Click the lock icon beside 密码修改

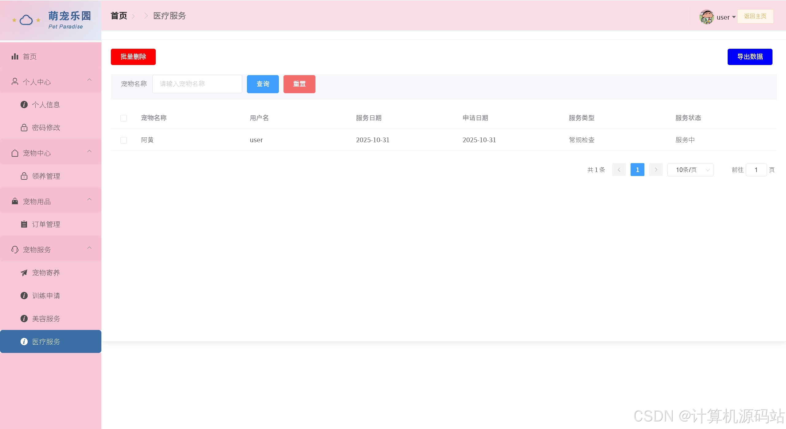tap(24, 128)
